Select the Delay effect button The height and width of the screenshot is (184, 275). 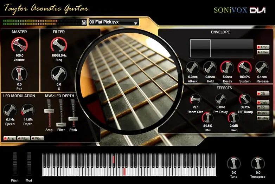263,118
